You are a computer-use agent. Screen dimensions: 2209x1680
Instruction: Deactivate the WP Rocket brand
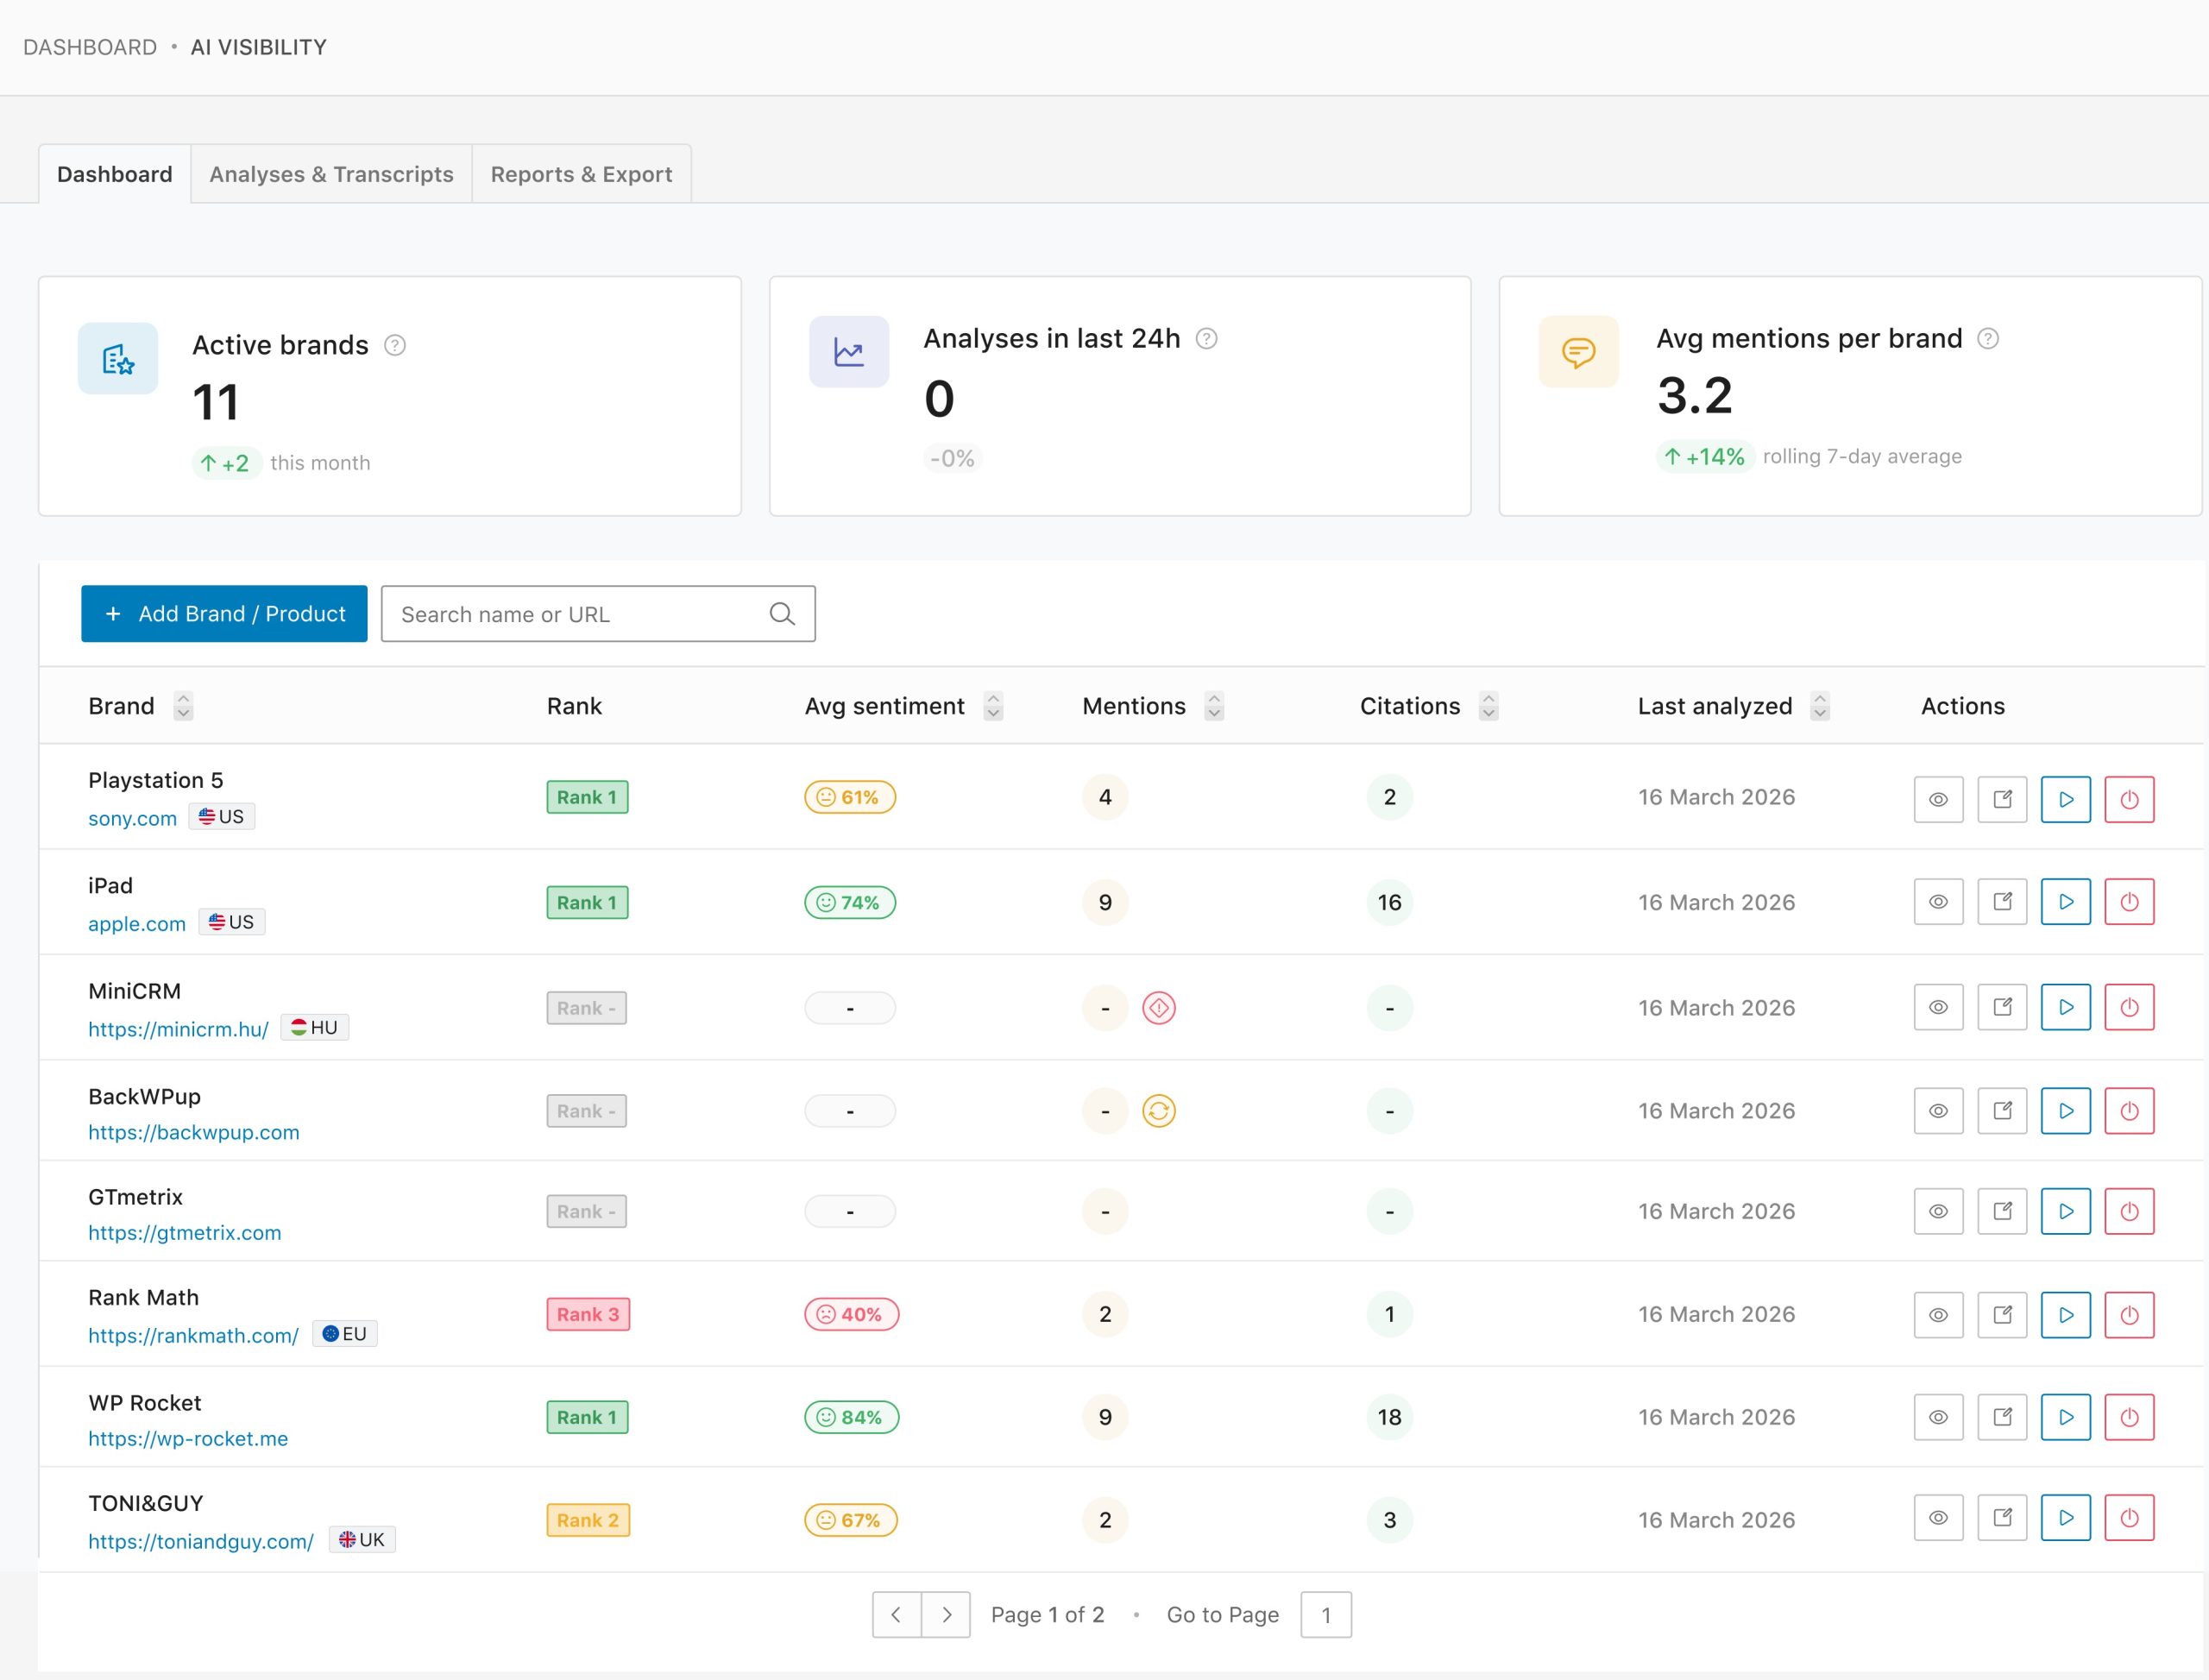click(2129, 1417)
